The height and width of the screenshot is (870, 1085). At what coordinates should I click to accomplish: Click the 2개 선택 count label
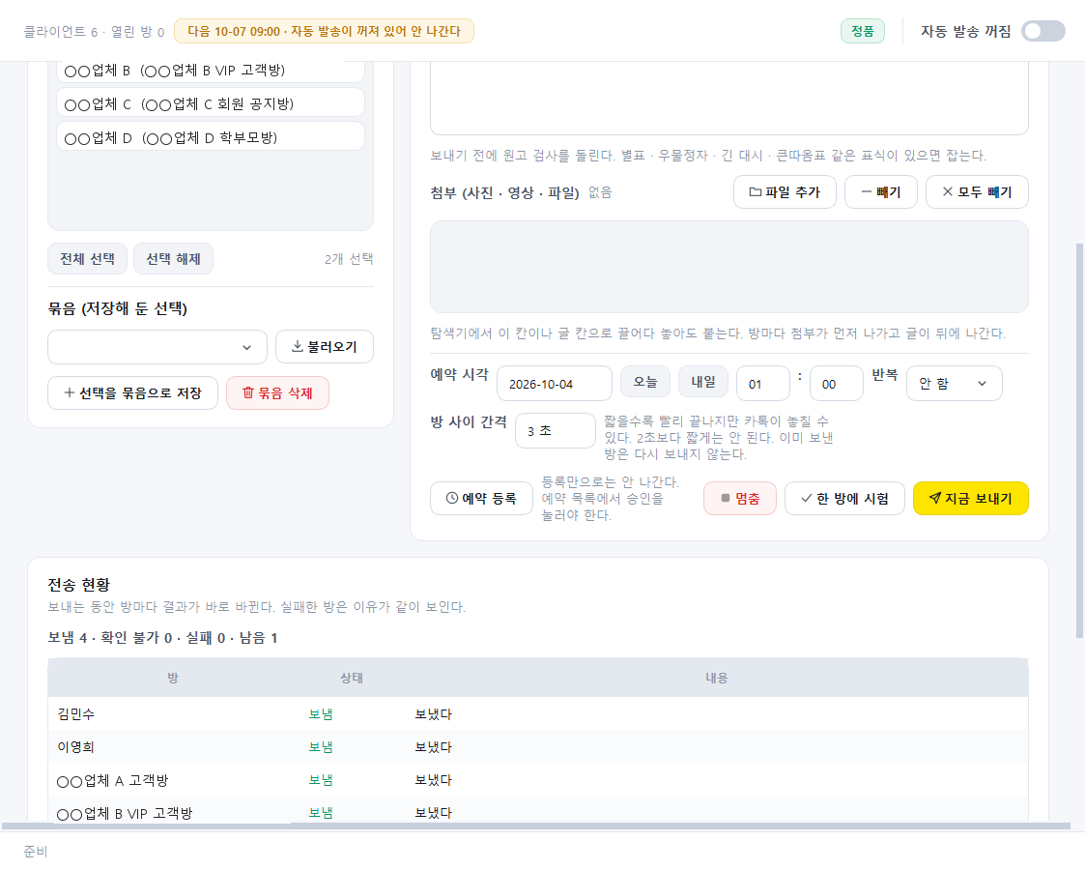[349, 259]
